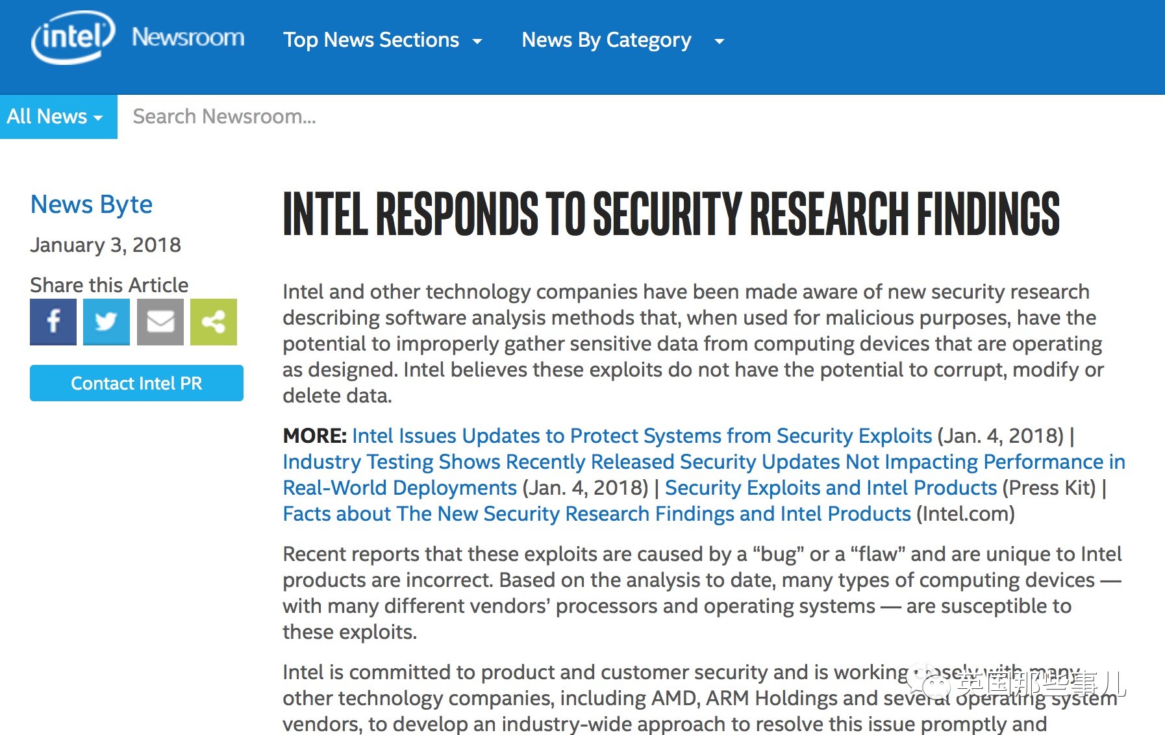Share article on Facebook
This screenshot has width=1165, height=735.
click(53, 321)
